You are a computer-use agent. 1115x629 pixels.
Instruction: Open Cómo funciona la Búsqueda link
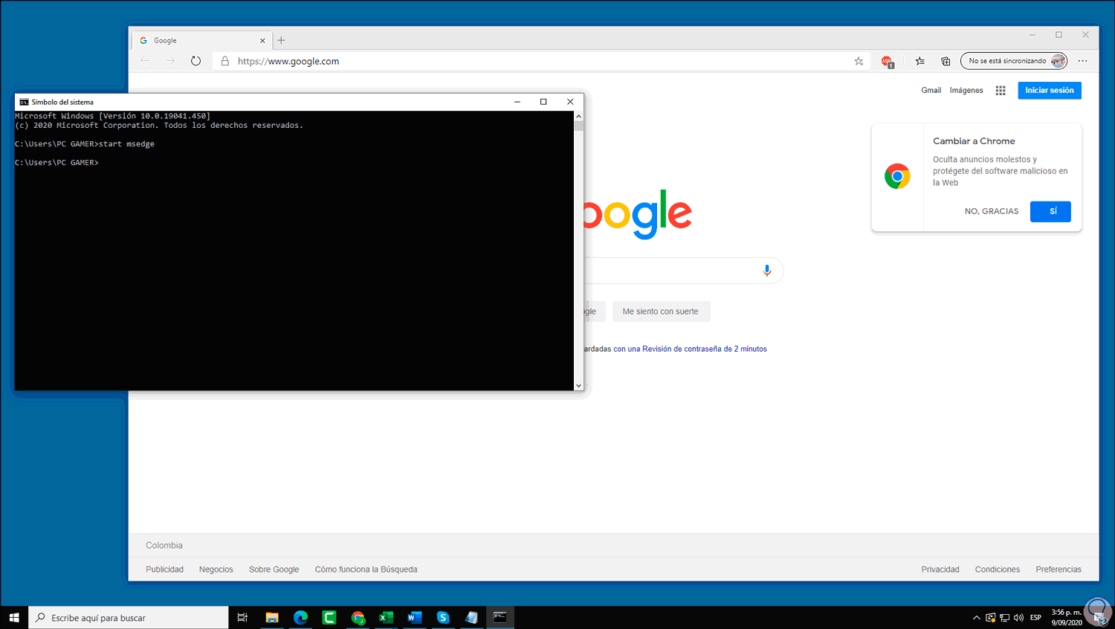[x=366, y=570]
